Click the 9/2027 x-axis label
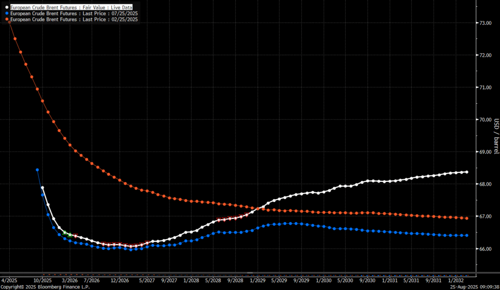 point(169,280)
